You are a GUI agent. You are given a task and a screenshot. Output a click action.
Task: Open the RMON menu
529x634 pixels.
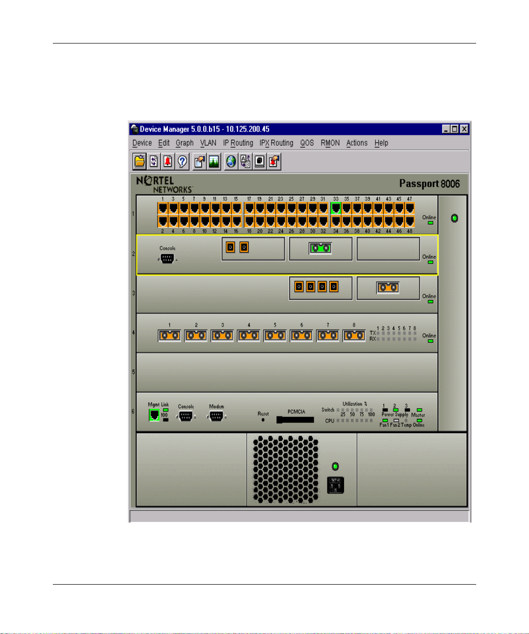pyautogui.click(x=330, y=143)
